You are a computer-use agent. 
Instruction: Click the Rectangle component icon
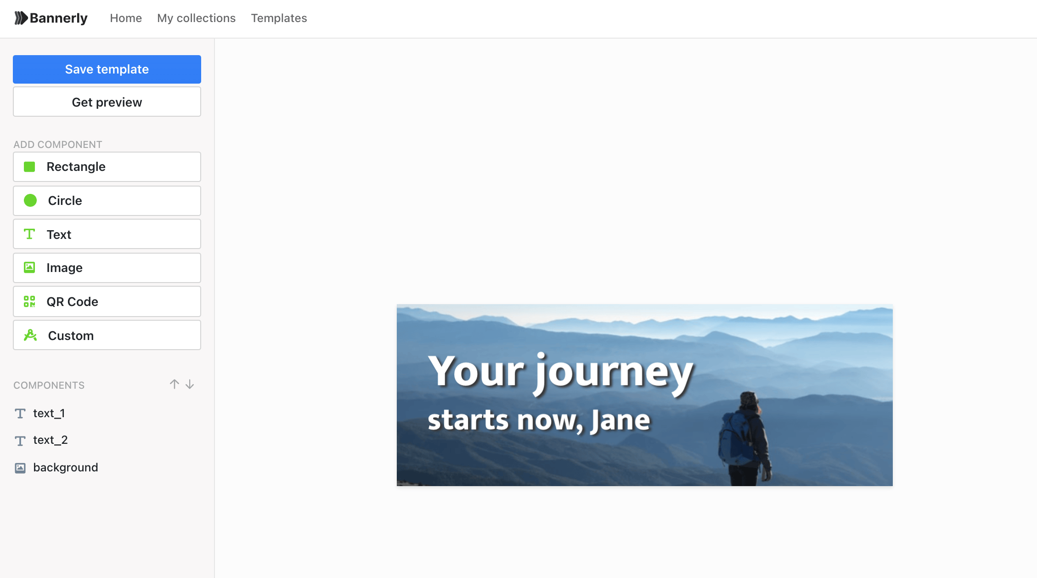coord(29,167)
